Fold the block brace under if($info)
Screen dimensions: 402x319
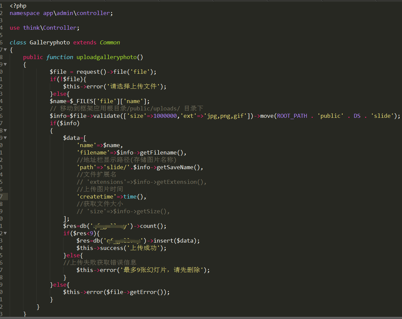(5, 130)
